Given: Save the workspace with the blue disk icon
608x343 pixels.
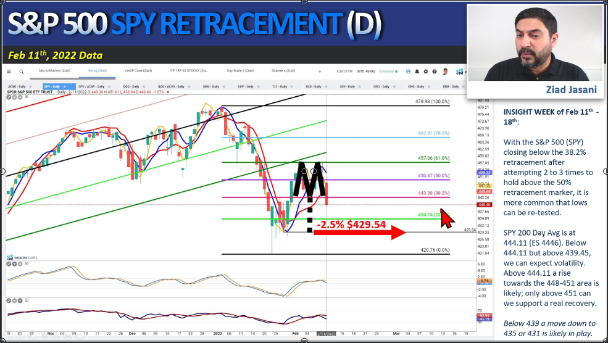Looking at the screenshot, I should (x=408, y=72).
